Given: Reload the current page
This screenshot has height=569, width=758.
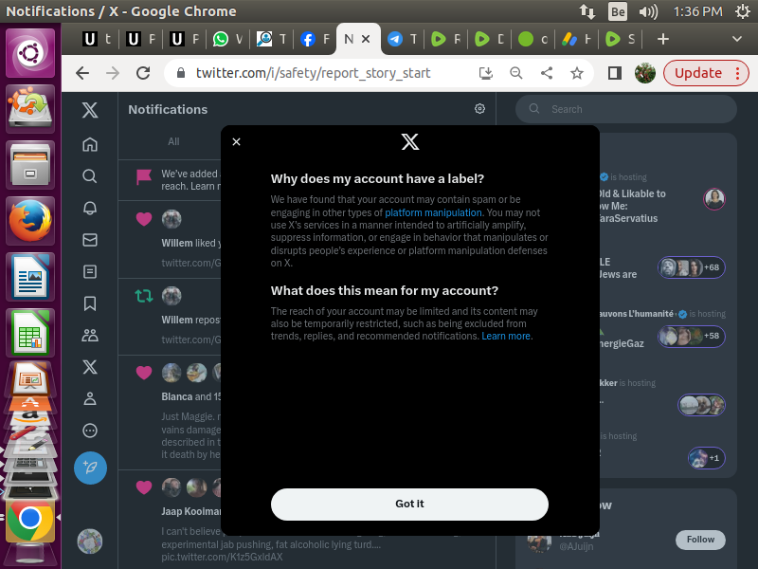Looking at the screenshot, I should 143,73.
